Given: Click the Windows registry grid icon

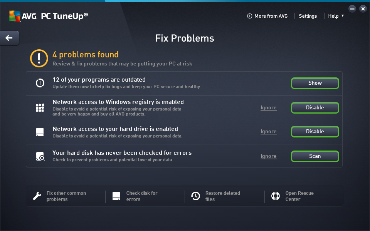Looking at the screenshot, I should [40, 108].
